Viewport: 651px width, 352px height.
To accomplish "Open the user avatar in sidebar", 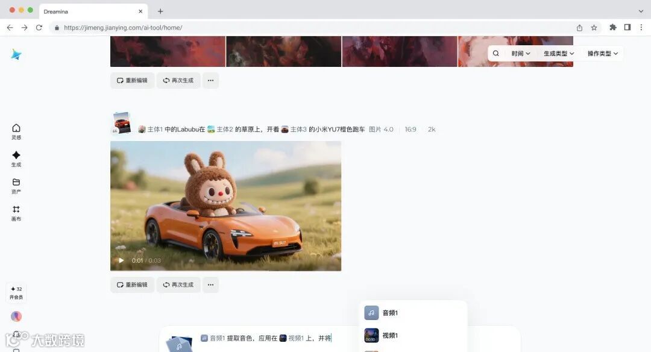I will pyautogui.click(x=16, y=316).
